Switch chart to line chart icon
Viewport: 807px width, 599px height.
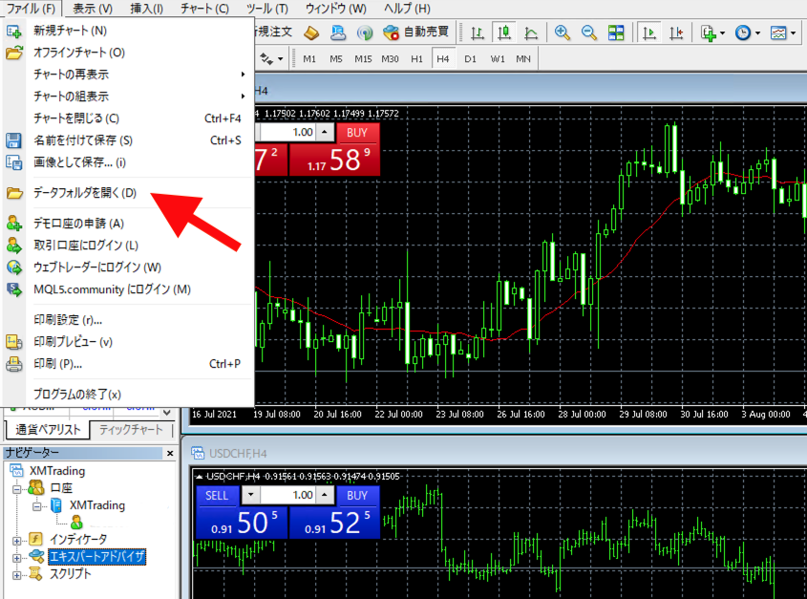pos(530,32)
